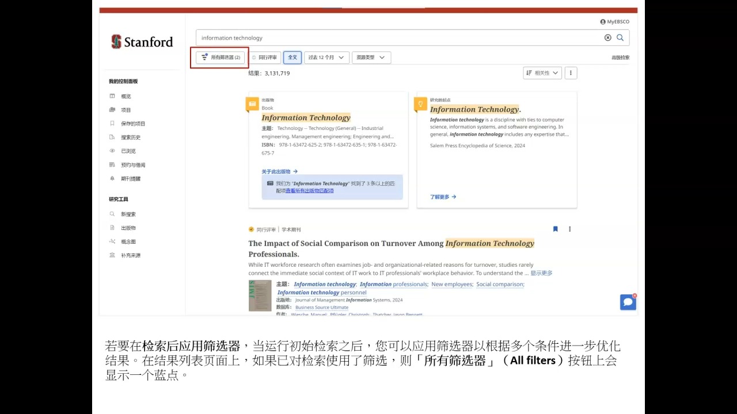This screenshot has height=414, width=737.
Task: Open 所有筛选器 (2) filters panel
Action: pos(221,57)
